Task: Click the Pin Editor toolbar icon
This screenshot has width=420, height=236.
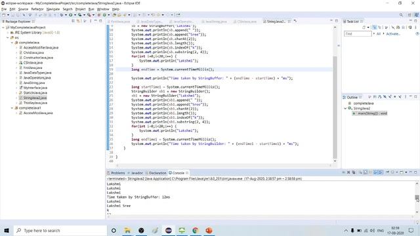Action: (x=178, y=15)
